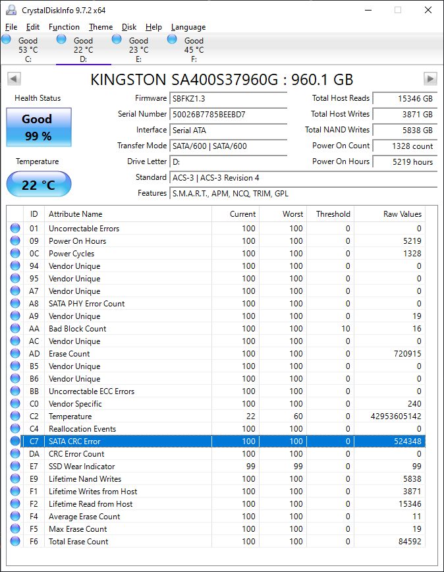Open the Edit menu
The width and height of the screenshot is (444, 572).
[33, 27]
